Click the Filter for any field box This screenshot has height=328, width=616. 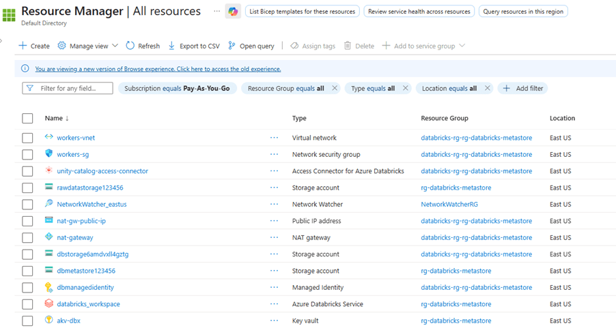(x=68, y=89)
